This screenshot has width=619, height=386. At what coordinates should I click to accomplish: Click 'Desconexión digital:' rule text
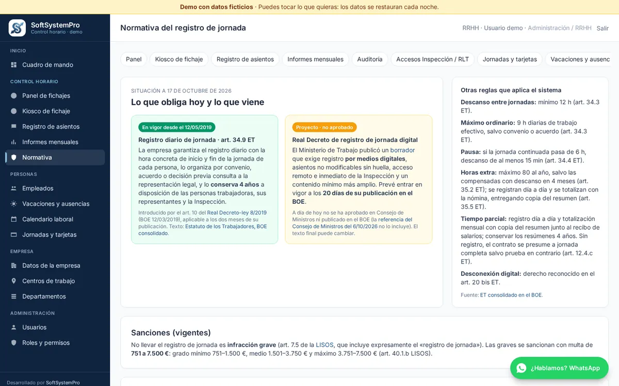[x=491, y=274]
